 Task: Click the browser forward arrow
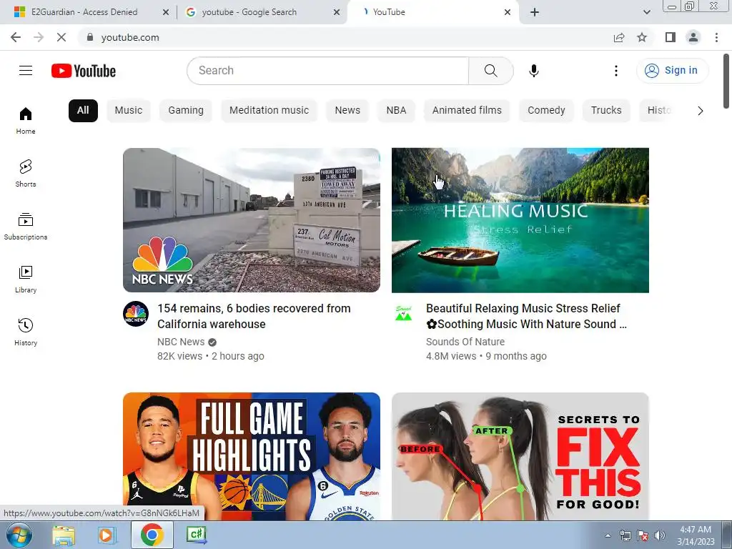tap(39, 37)
